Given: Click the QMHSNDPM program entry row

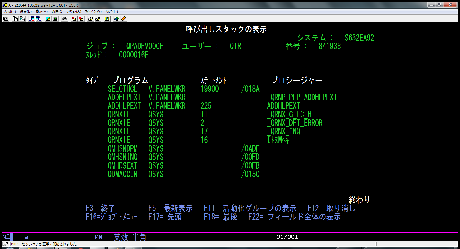Looking at the screenshot, I should pos(122,149).
